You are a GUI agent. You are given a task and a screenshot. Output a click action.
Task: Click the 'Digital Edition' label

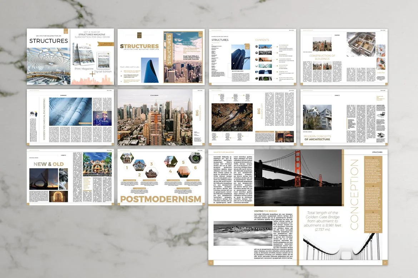[103, 72]
